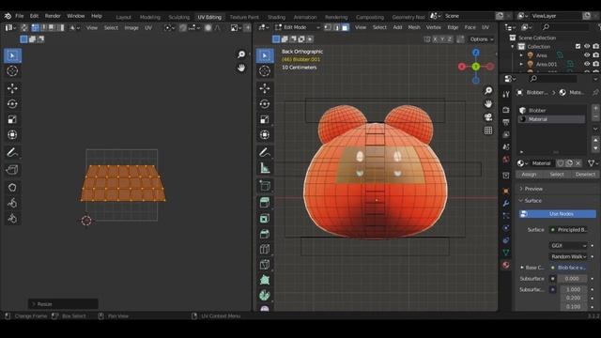Click the material Select button

[x=557, y=175]
